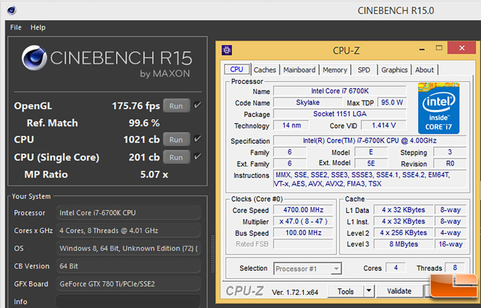Click the Cinebench panel splitter handle
Screen dimensions: 481x308
213,253
